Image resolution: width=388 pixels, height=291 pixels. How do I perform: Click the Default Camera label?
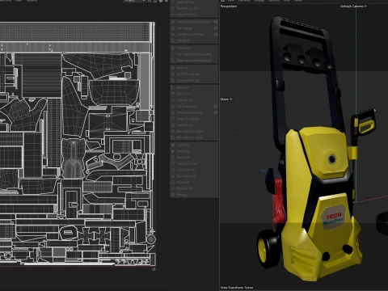(x=353, y=6)
